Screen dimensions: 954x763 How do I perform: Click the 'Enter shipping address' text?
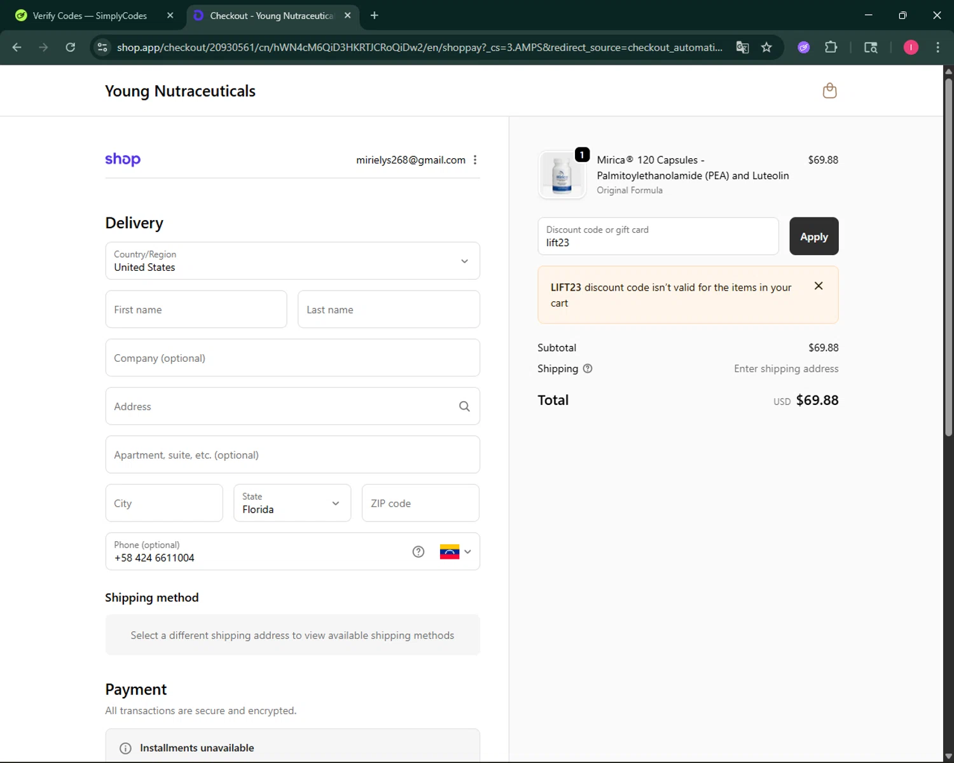(786, 369)
